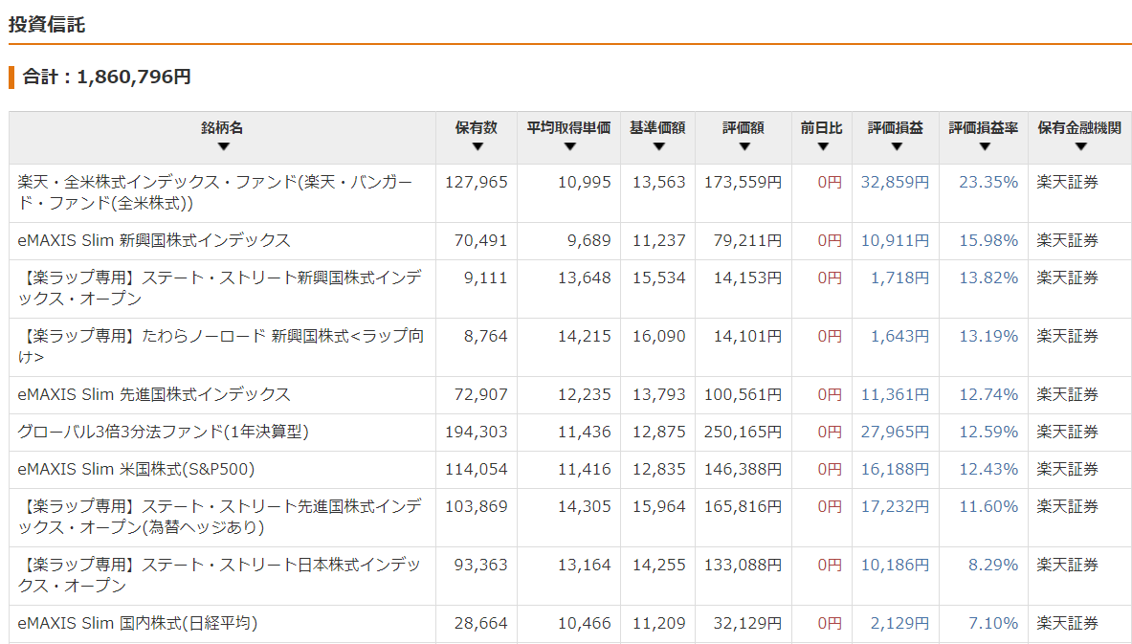Click eMAXIS Slim 米国株式(S&P500) fund name
1132x644 pixels.
coord(136,469)
